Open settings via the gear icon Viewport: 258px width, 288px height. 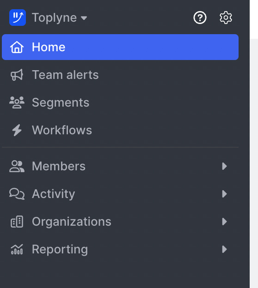click(226, 18)
